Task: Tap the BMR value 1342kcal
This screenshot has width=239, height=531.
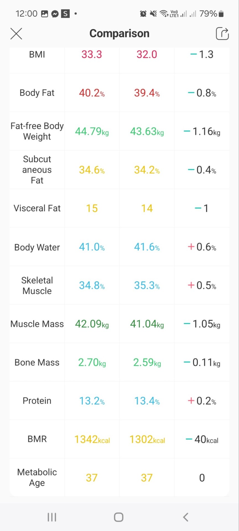Action: click(x=92, y=439)
